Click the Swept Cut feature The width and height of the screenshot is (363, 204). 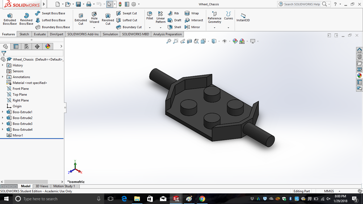[x=126, y=13]
